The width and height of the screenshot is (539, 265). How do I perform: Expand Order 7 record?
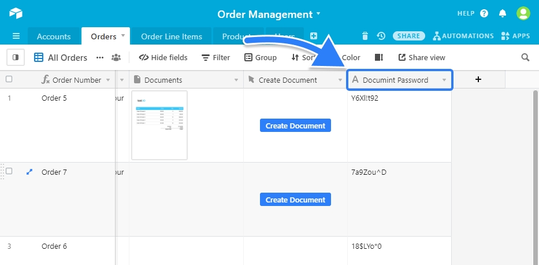point(29,172)
